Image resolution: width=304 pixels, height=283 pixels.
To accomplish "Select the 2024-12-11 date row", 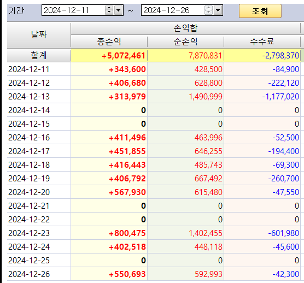I will 39,69.
